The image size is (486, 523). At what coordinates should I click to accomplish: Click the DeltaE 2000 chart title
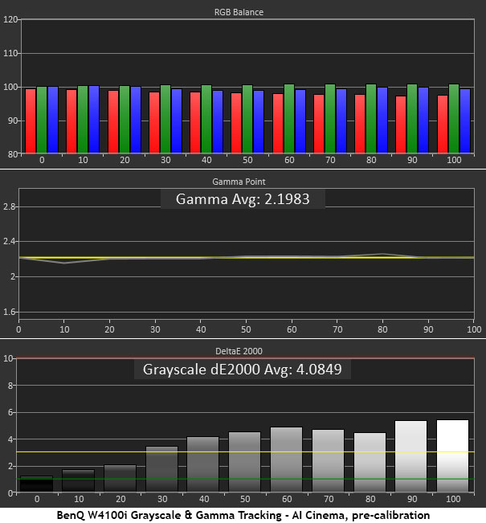(x=243, y=350)
